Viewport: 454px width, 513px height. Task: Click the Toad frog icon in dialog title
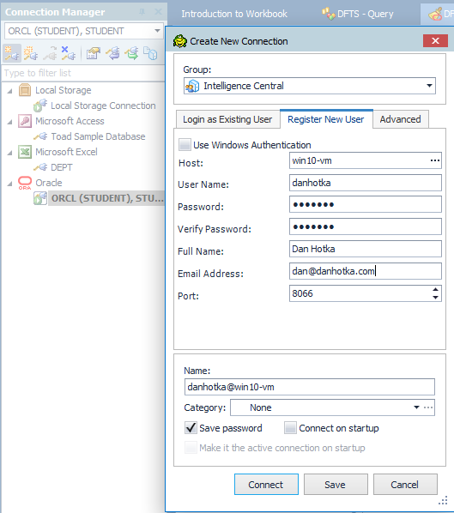(179, 41)
